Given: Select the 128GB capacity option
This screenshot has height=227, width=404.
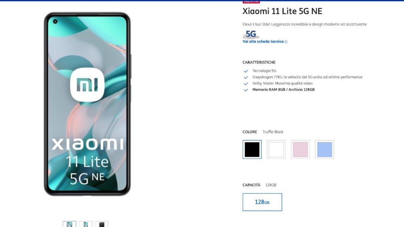Looking at the screenshot, I should click(262, 202).
